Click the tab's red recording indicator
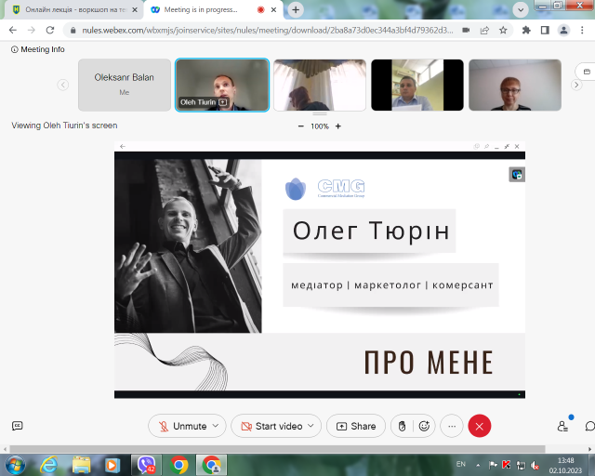The height and width of the screenshot is (476, 595). pyautogui.click(x=260, y=10)
